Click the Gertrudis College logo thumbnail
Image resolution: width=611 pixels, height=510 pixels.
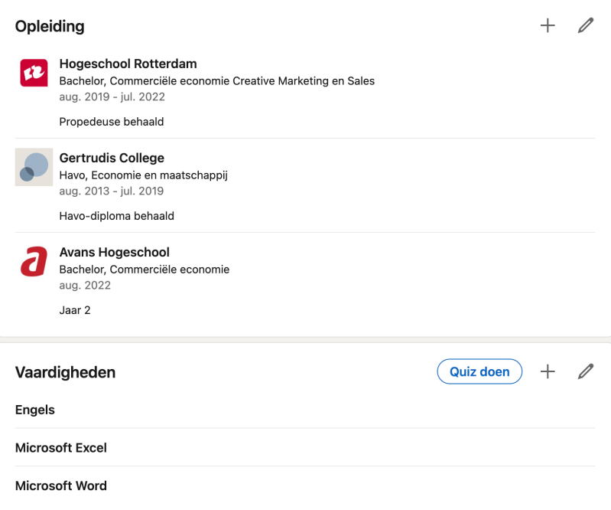[x=34, y=167]
